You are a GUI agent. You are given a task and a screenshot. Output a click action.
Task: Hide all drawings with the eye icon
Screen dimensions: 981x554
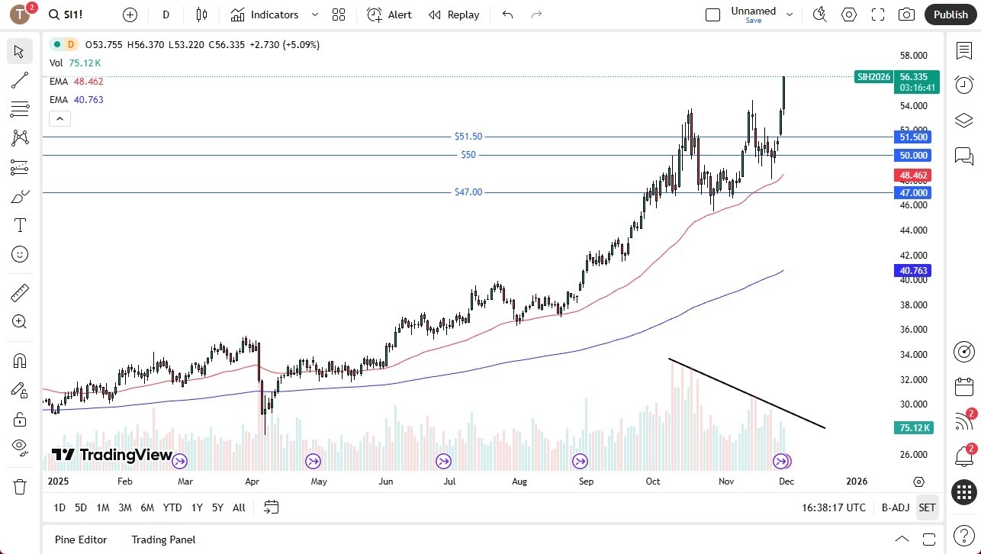(x=19, y=447)
